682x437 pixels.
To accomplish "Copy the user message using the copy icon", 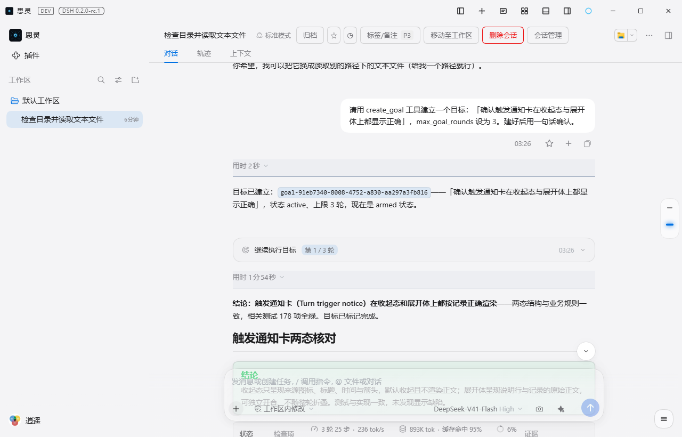I will [587, 143].
